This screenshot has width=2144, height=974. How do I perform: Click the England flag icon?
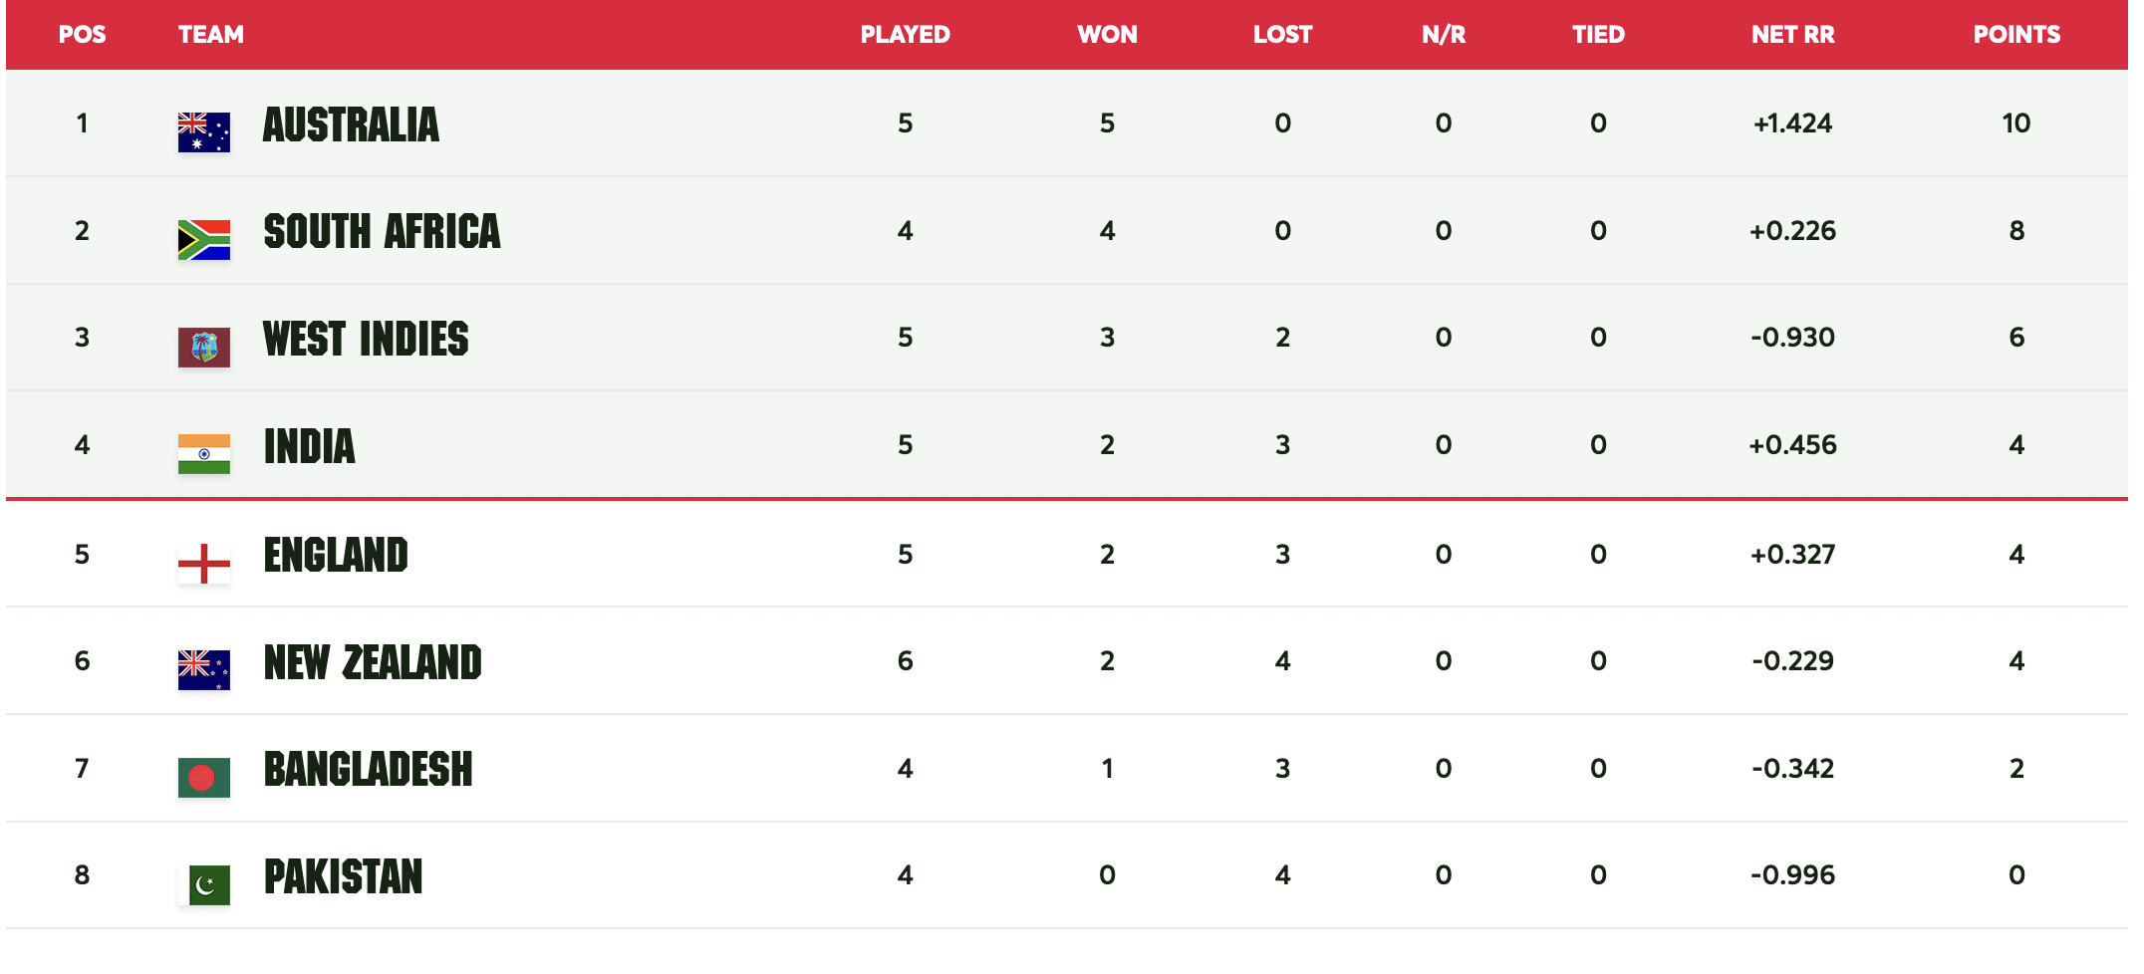tap(203, 563)
